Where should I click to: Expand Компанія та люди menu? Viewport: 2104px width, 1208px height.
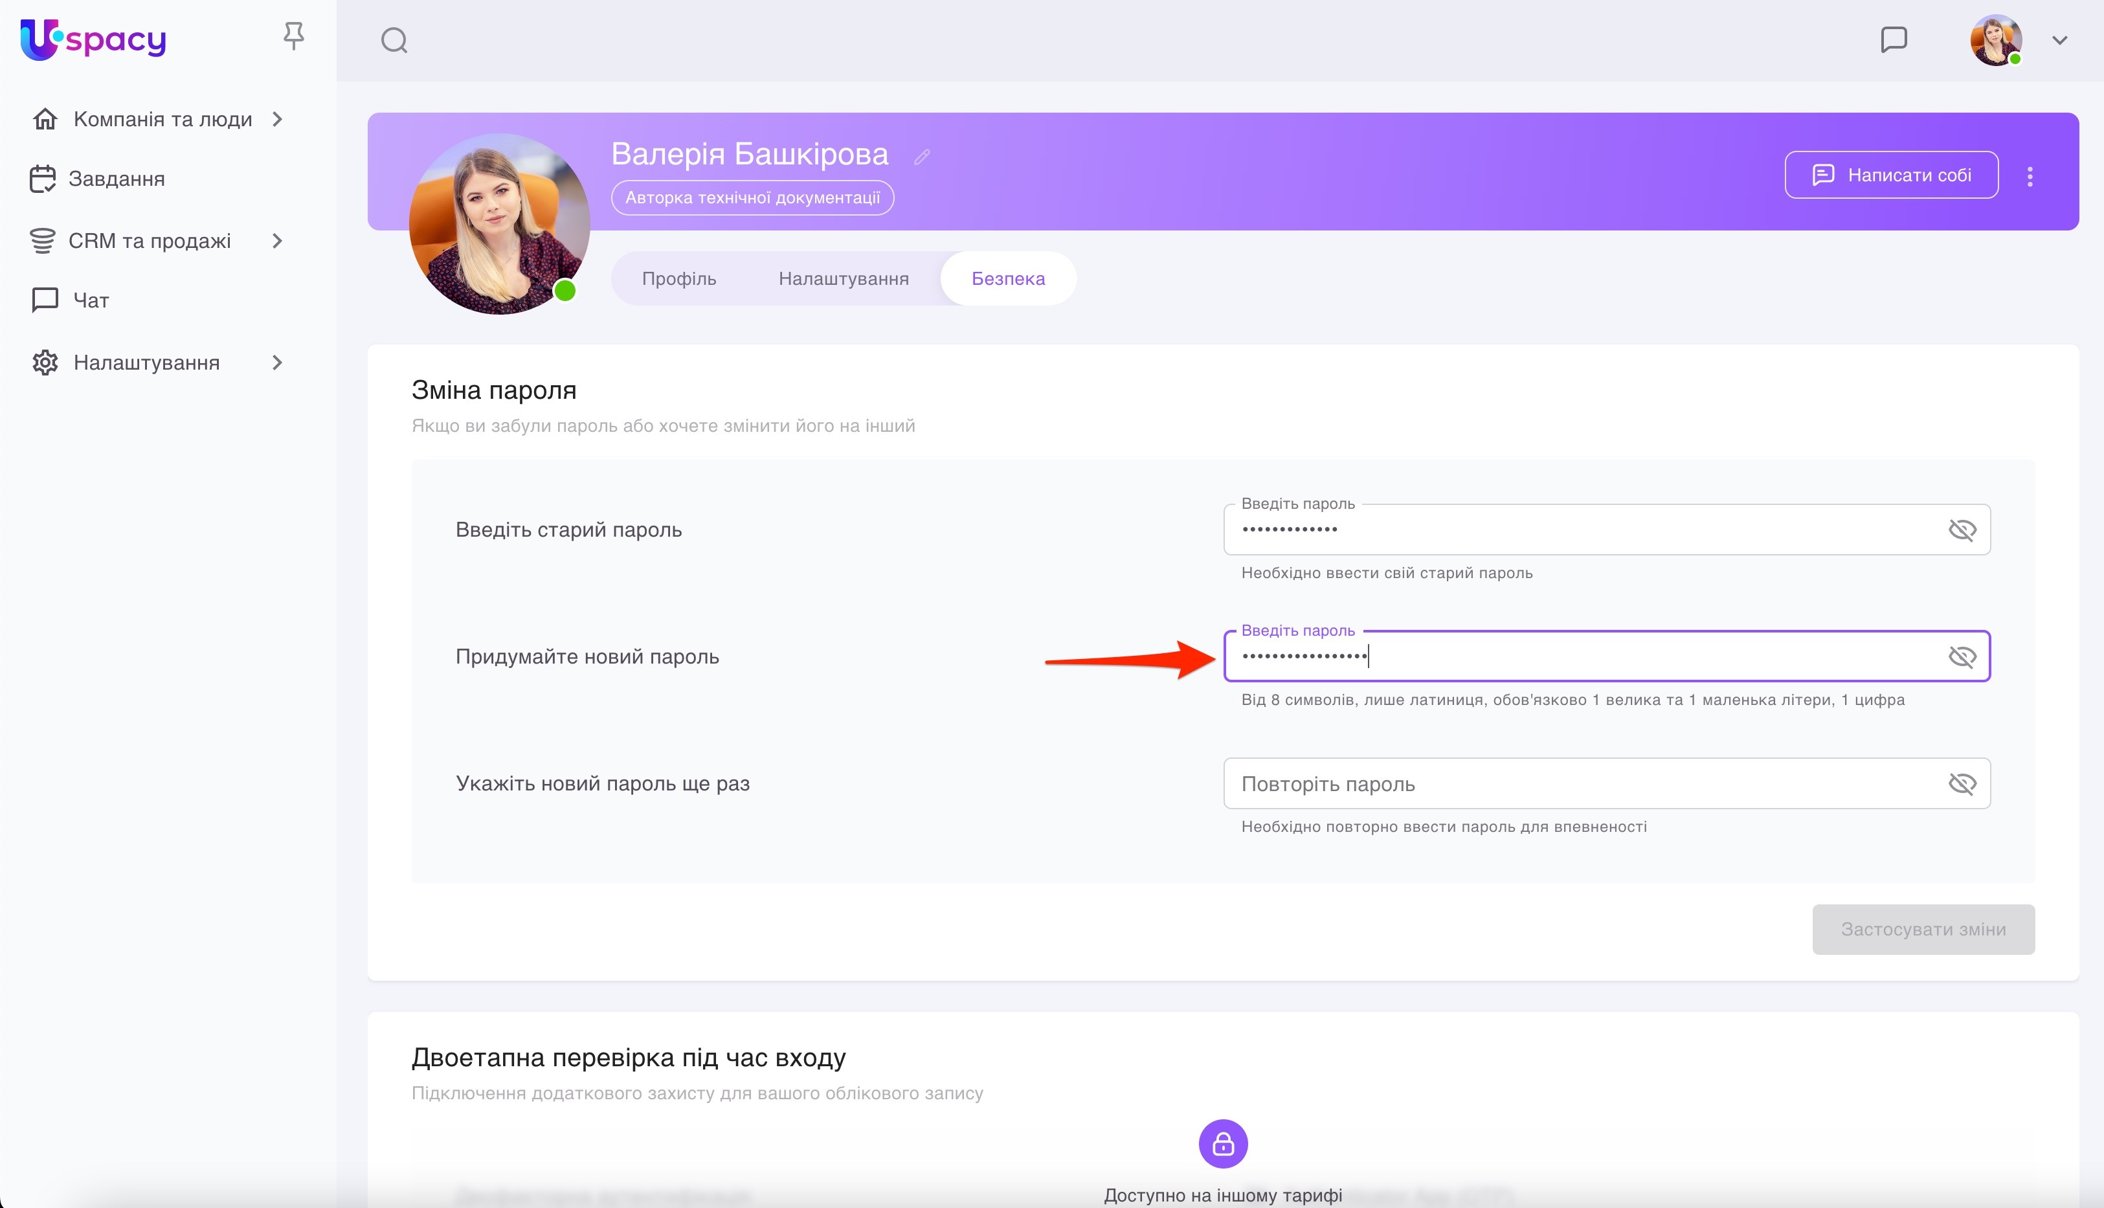(277, 120)
